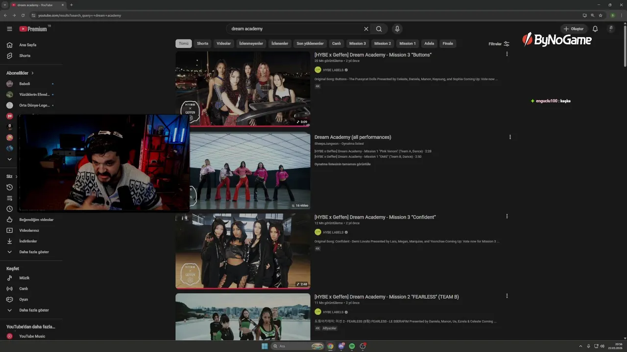Reload the page in Chrome
The width and height of the screenshot is (627, 352).
(x=23, y=15)
